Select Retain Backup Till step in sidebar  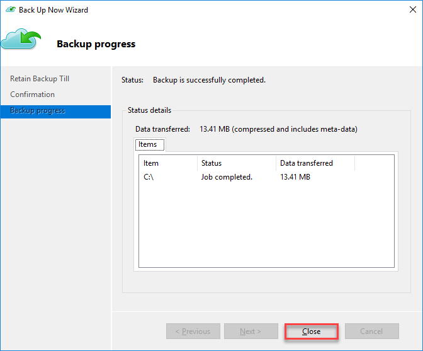pos(40,79)
